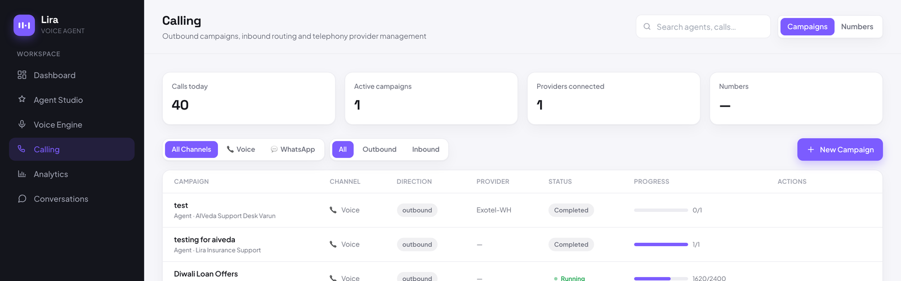Click the Analytics bar chart icon

(x=22, y=174)
